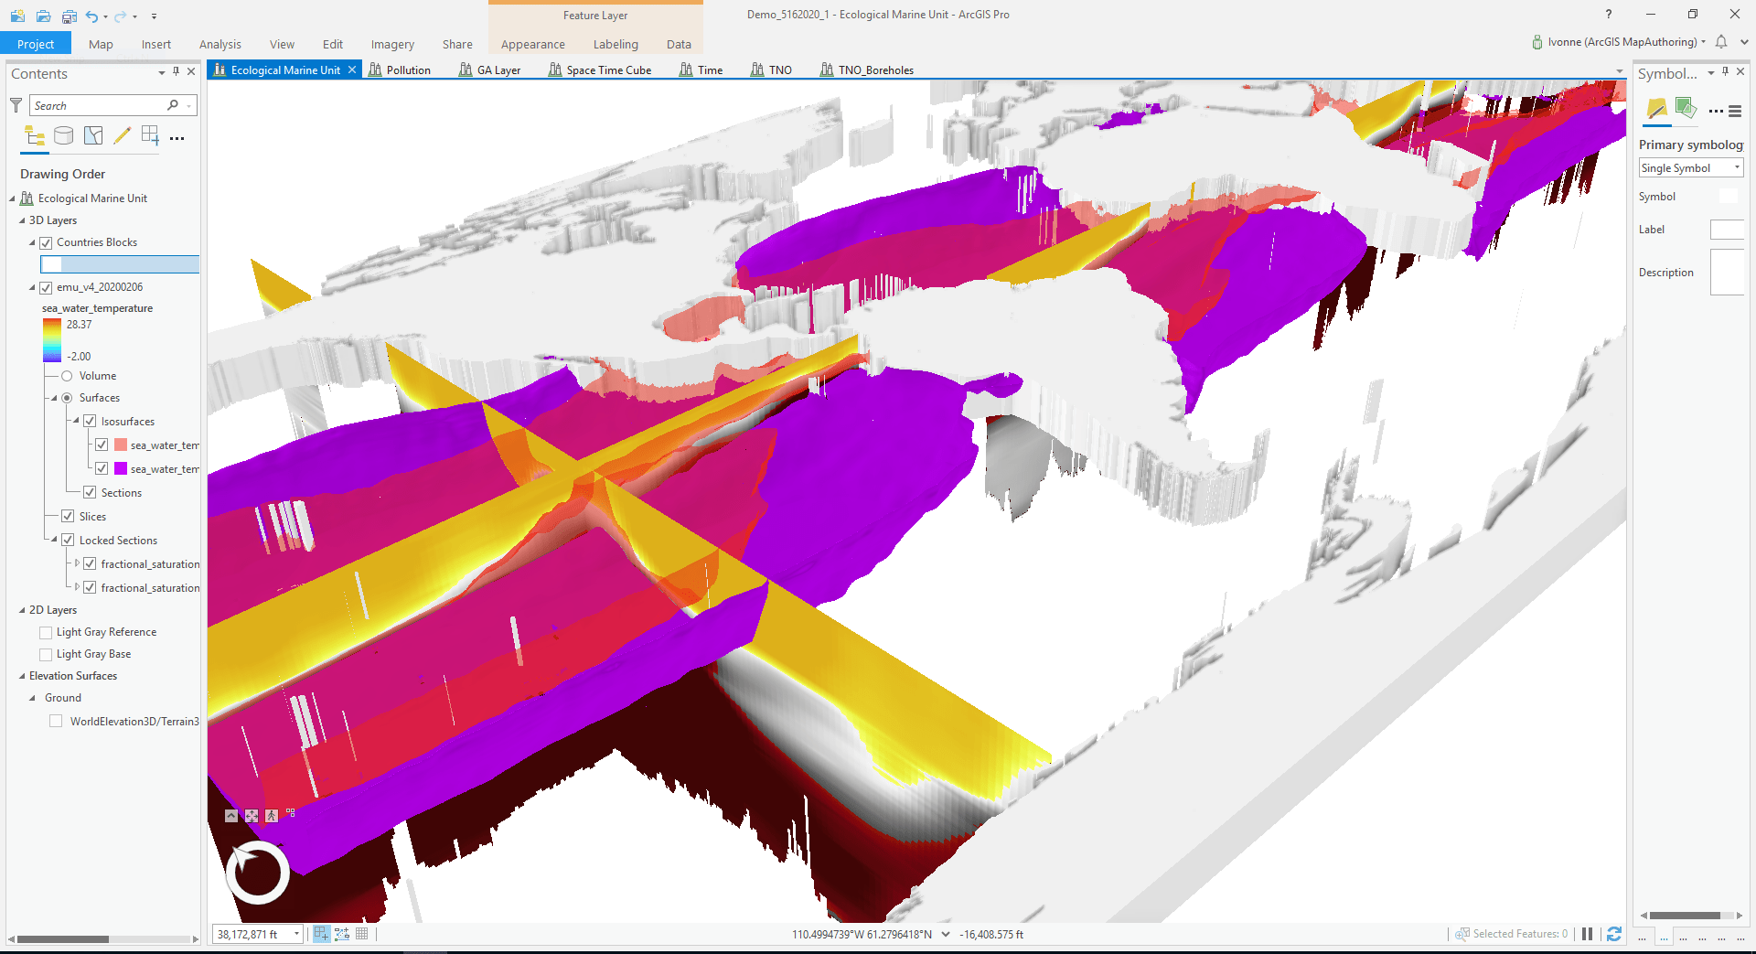The width and height of the screenshot is (1756, 954).
Task: Refresh the map view
Action: pos(1614,934)
